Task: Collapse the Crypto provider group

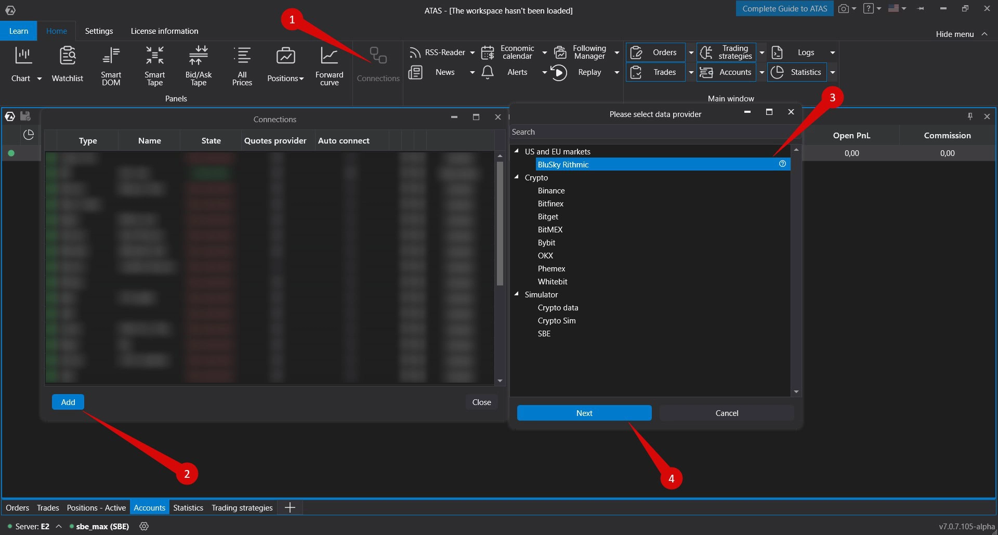Action: 517,177
